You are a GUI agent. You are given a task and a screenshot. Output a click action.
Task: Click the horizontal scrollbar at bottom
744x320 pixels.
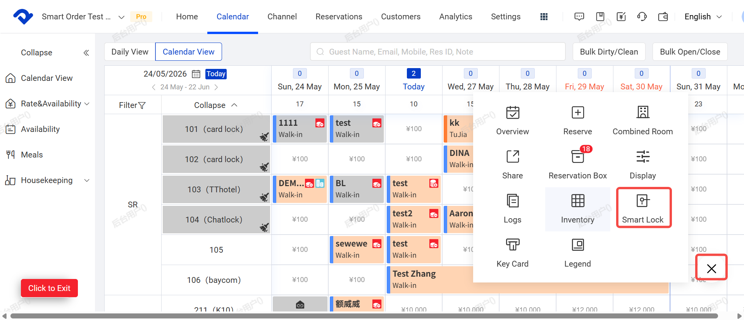click(364, 316)
